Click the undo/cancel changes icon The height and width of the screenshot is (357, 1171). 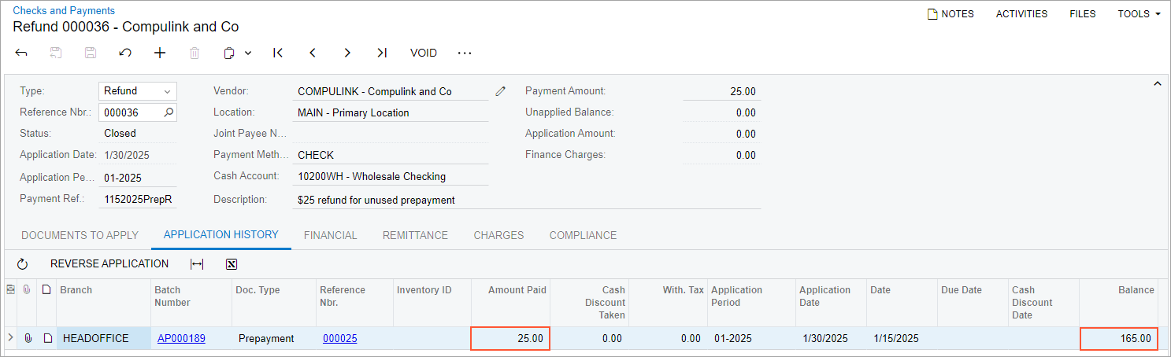pos(125,53)
